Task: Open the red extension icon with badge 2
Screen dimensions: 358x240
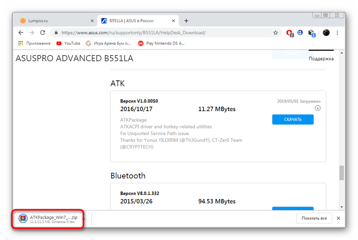Action: [289, 33]
